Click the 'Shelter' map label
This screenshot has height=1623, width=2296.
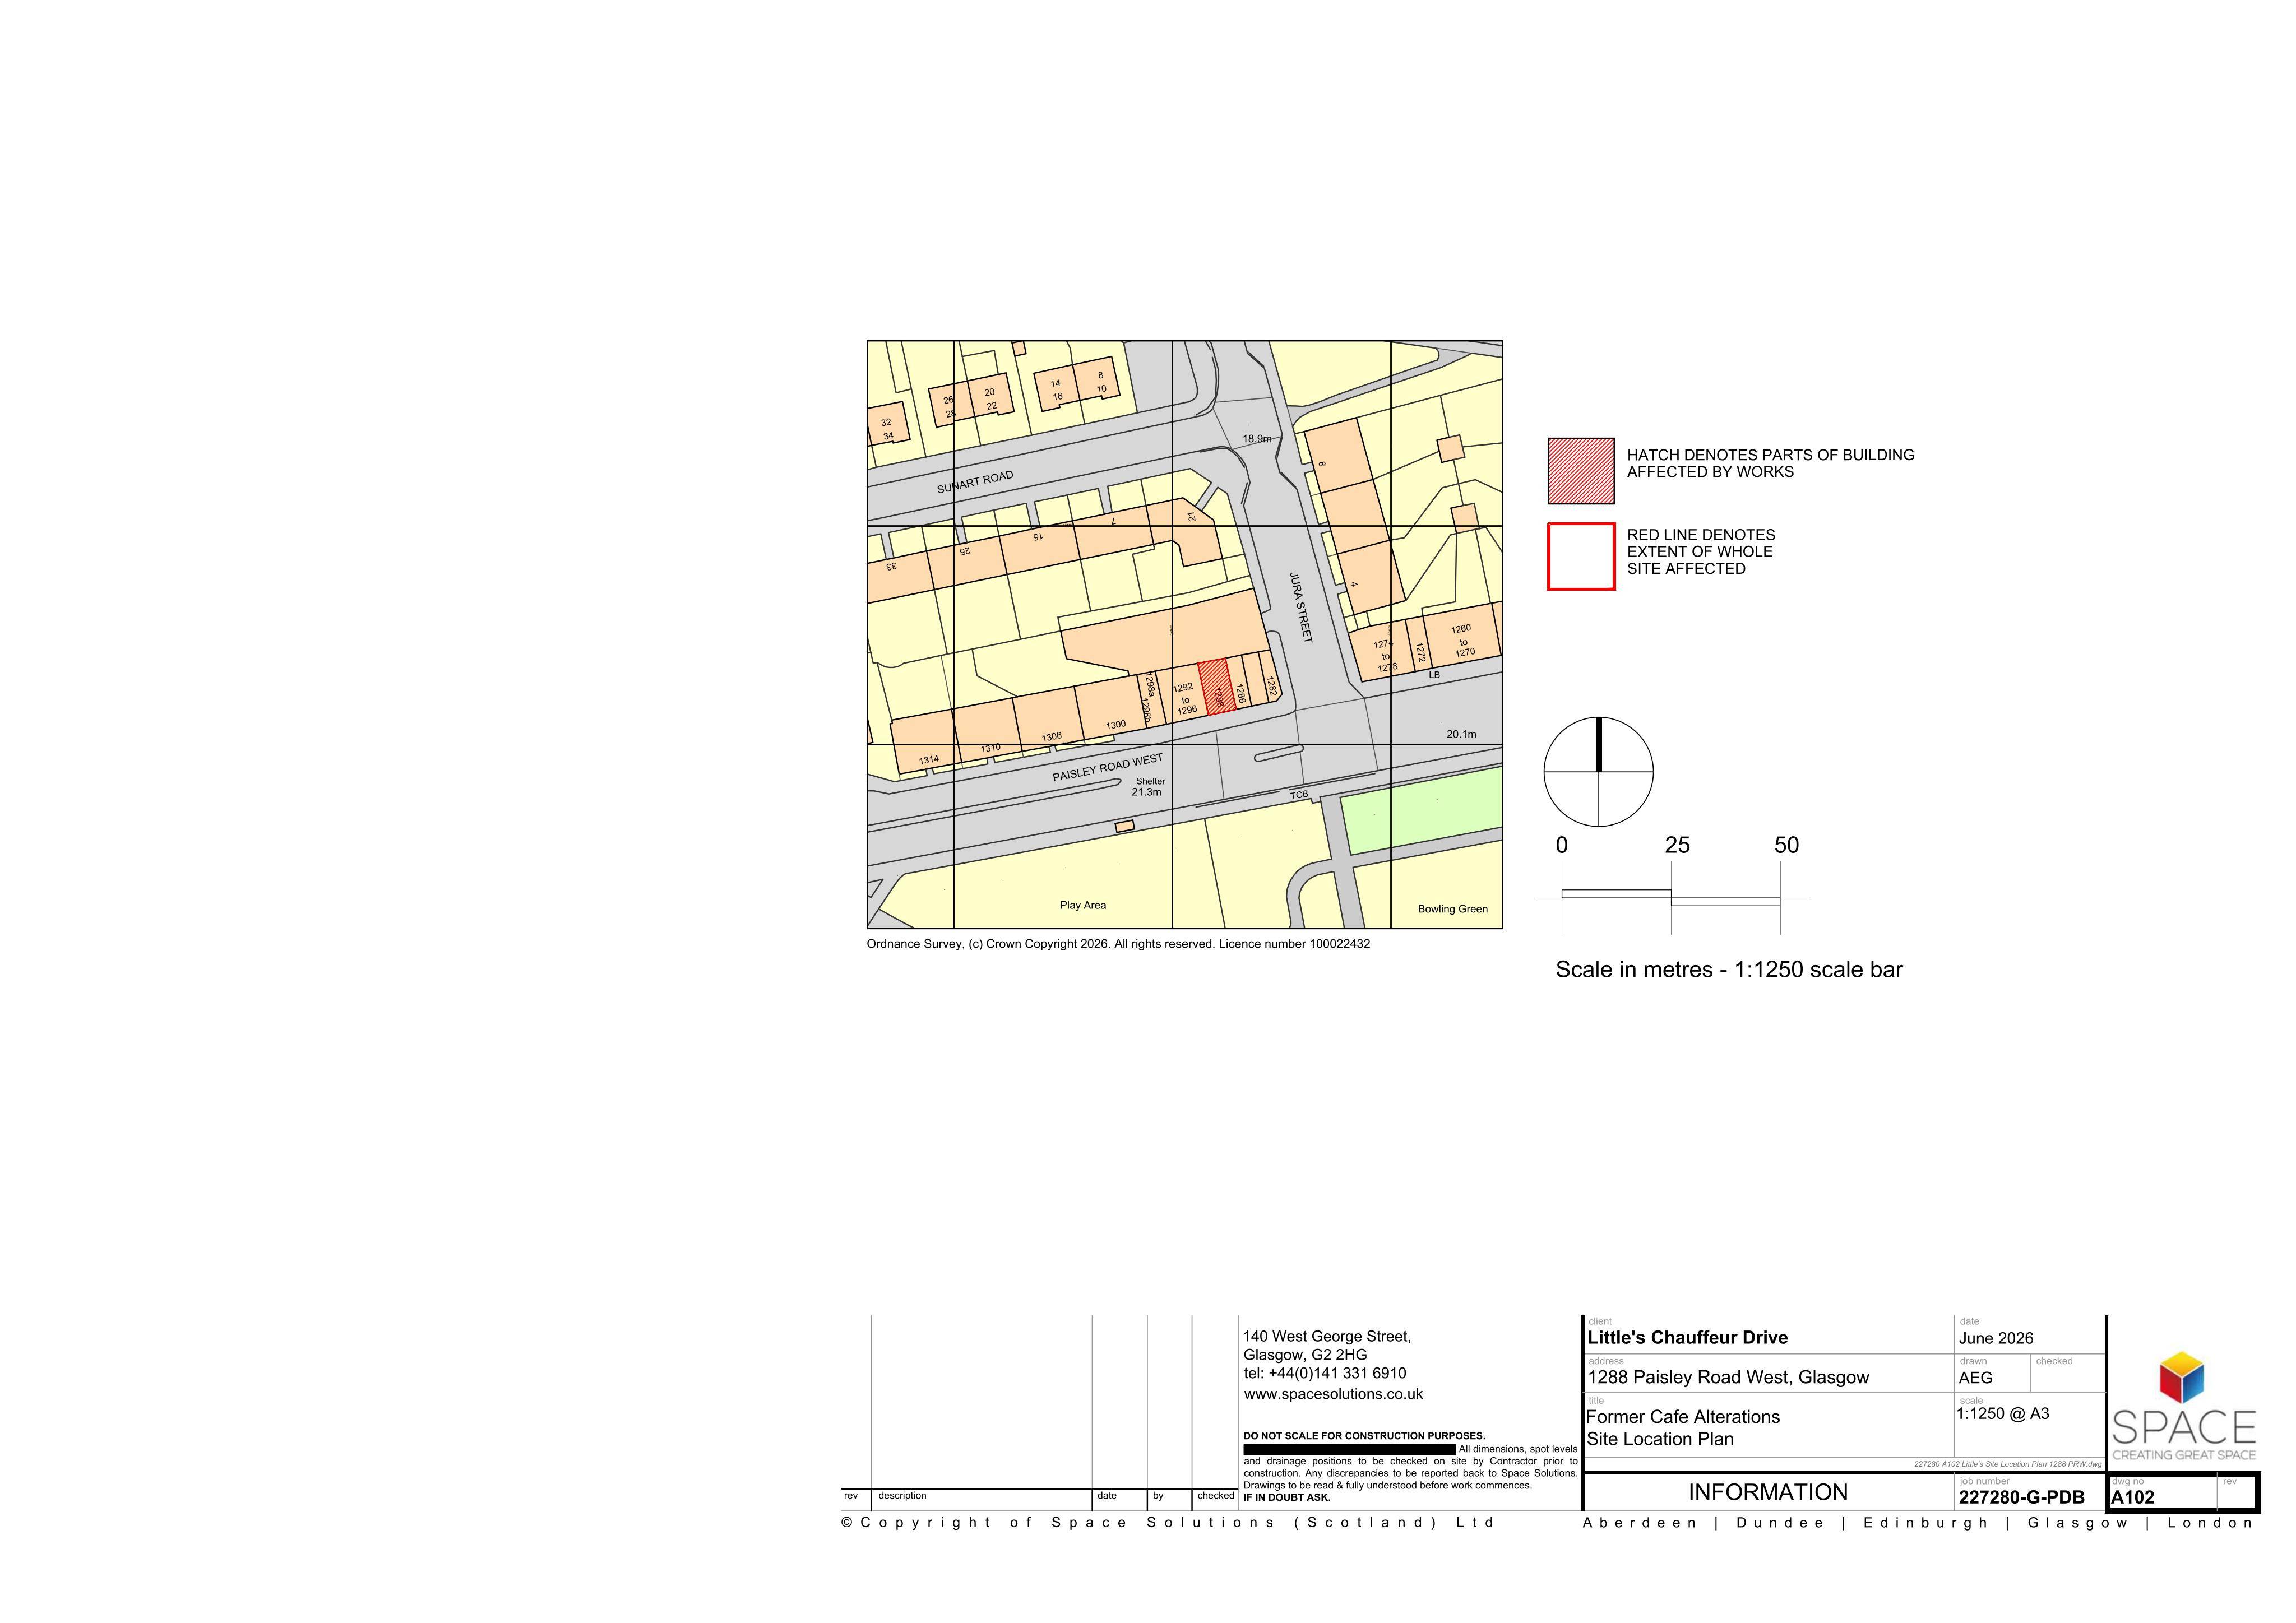[x=1150, y=781]
